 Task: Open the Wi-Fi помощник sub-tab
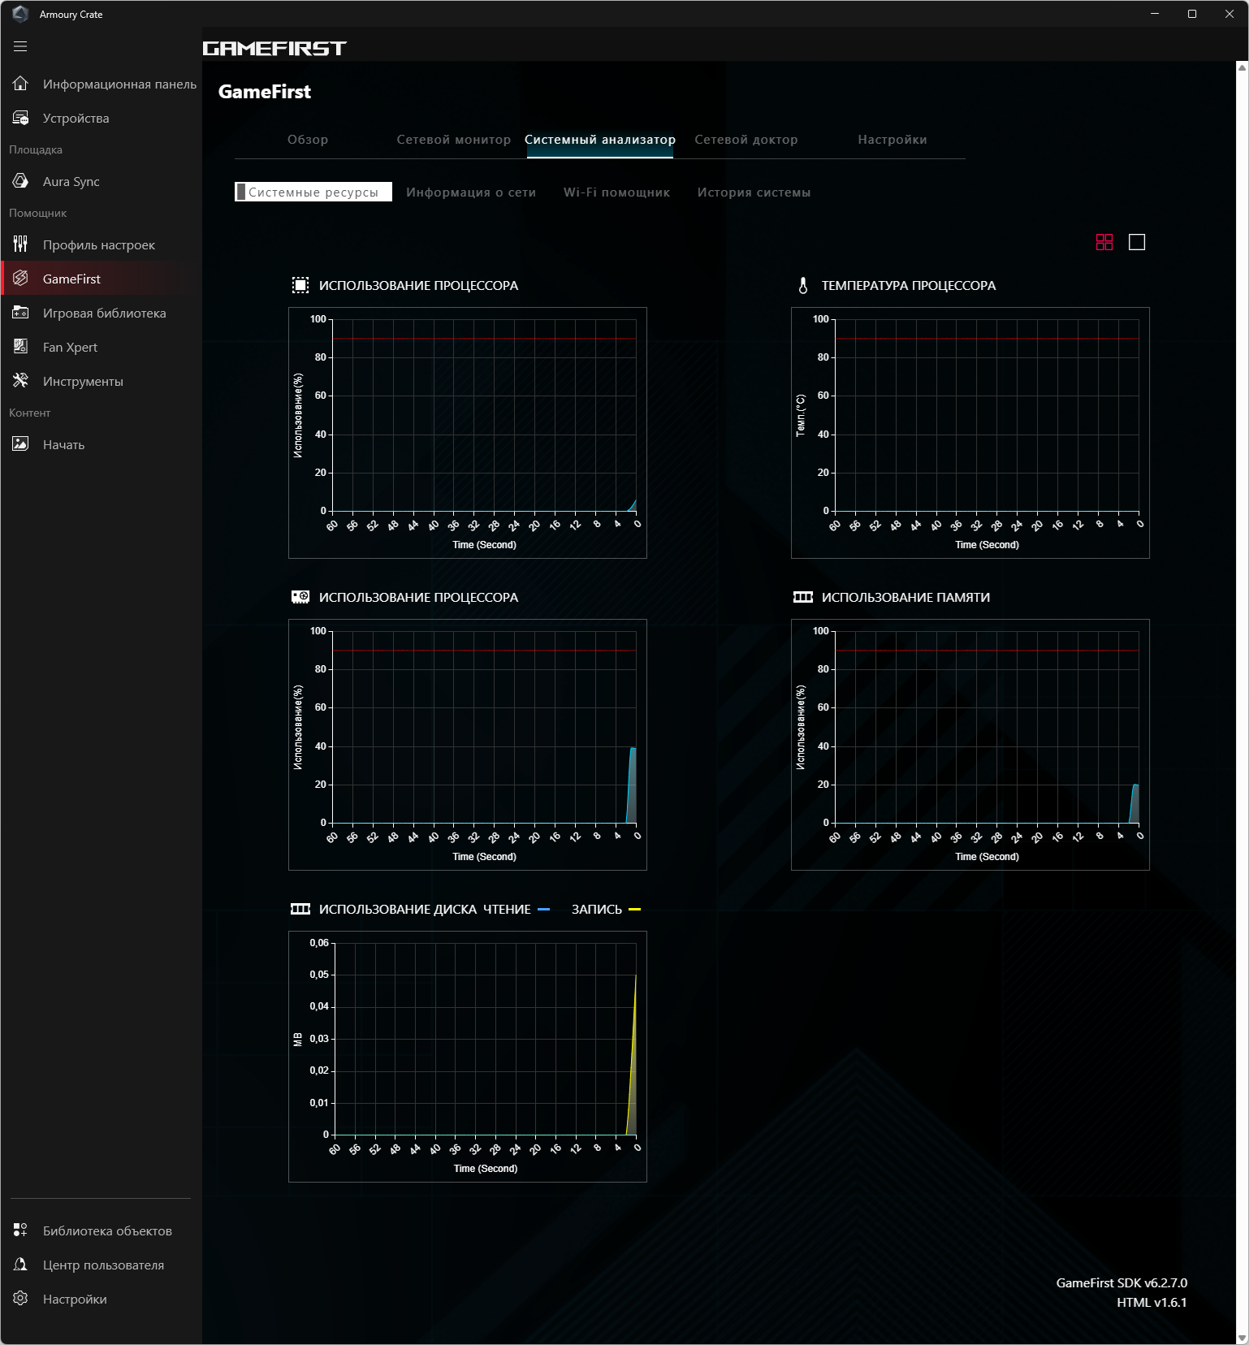click(x=617, y=192)
